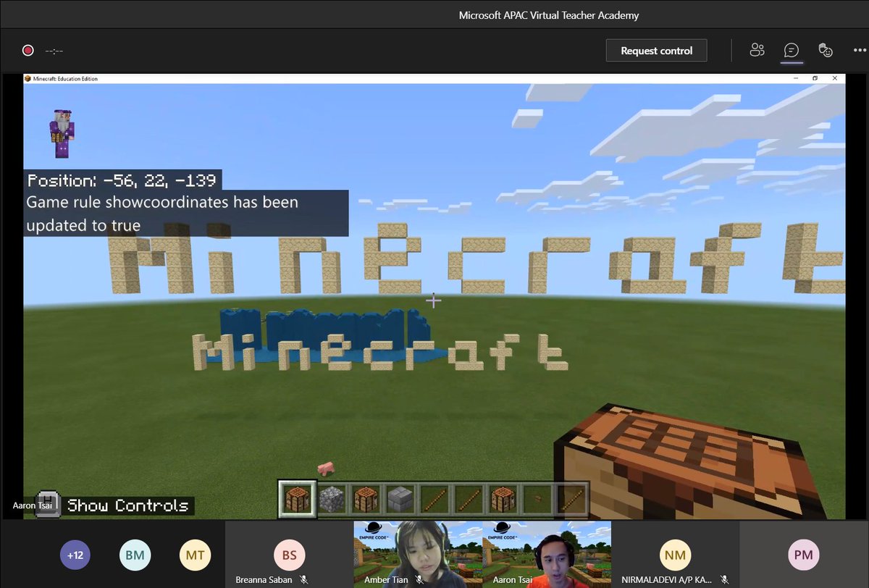Select the PM participant avatar

[804, 556]
